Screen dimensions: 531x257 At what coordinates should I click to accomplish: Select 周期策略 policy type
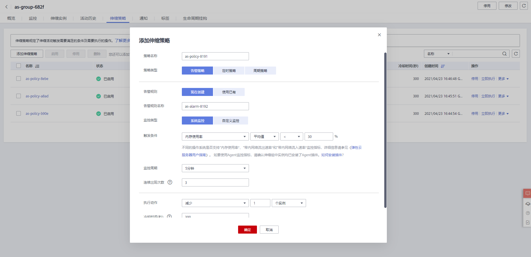point(260,71)
